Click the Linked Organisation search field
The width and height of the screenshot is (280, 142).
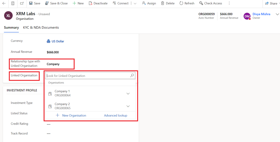(87, 76)
